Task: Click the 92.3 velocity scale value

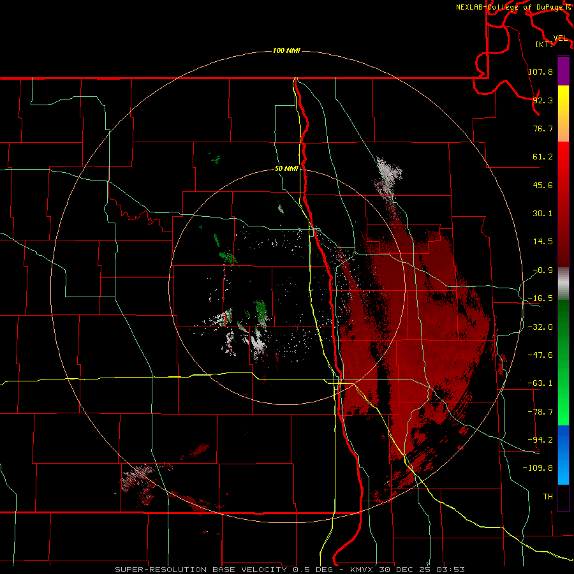Action: [543, 100]
